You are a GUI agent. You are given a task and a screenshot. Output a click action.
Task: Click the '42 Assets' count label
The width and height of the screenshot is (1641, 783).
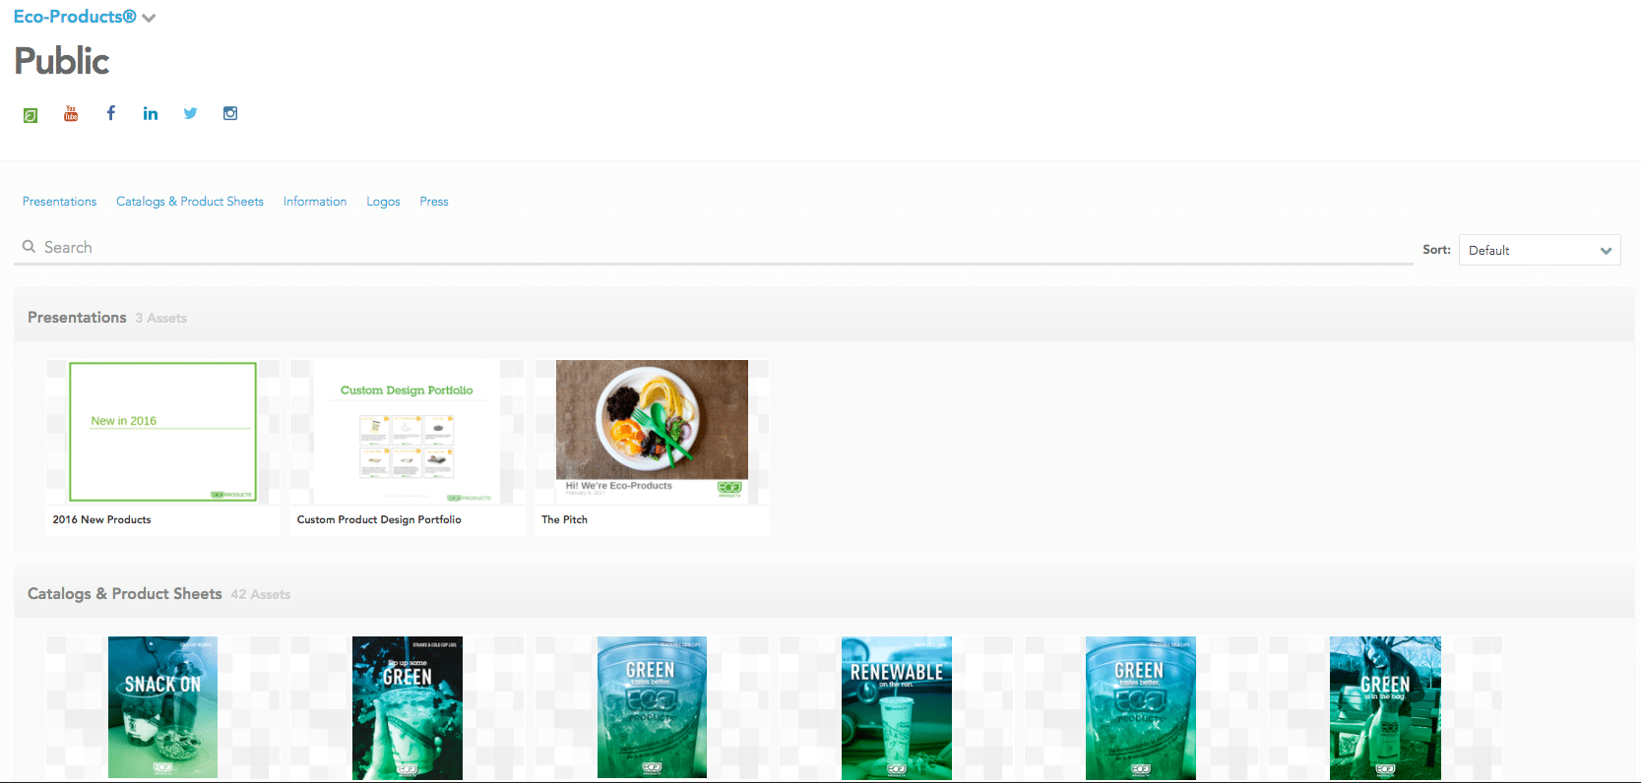click(x=261, y=594)
